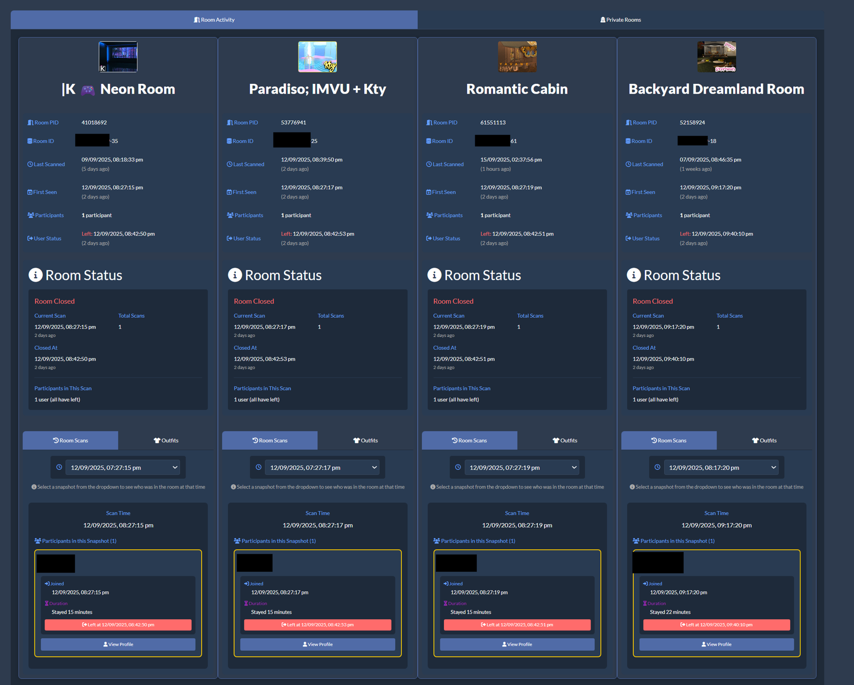This screenshot has width=854, height=685.
Task: Click the Left at 08:42:51 pm red bar
Action: [517, 625]
